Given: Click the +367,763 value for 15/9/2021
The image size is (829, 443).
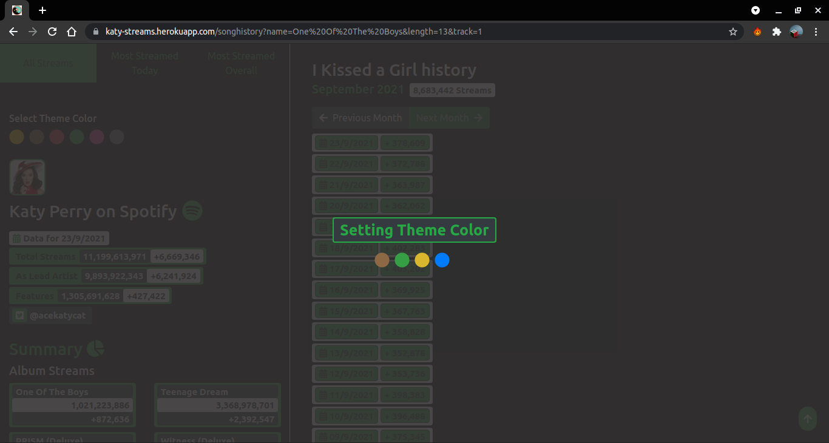Looking at the screenshot, I should click(405, 311).
